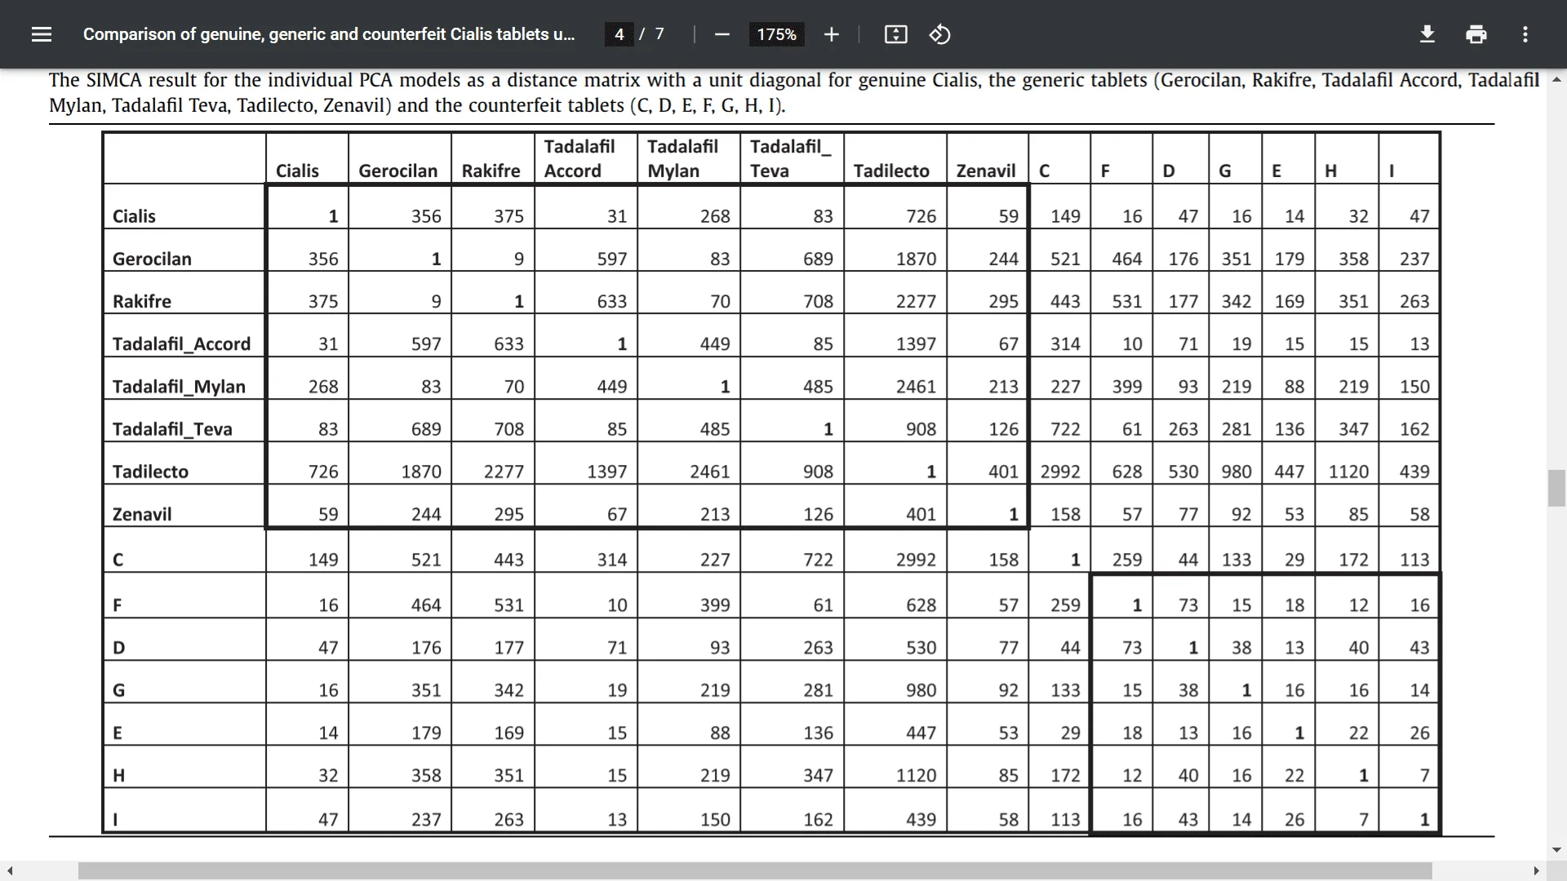This screenshot has height=881, width=1567.
Task: Click the zoom in plus button
Action: [831, 34]
